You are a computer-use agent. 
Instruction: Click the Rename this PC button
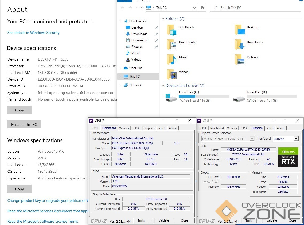point(24,124)
